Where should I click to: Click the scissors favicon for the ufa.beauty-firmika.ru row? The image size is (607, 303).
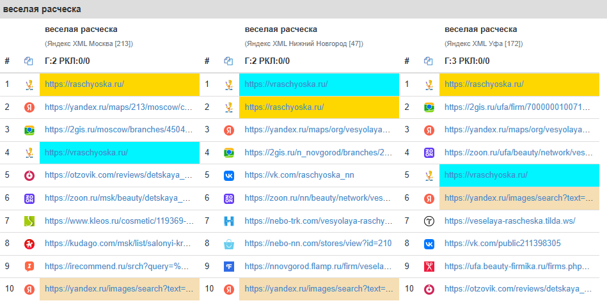point(429,266)
